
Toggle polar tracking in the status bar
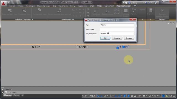pos(105,96)
